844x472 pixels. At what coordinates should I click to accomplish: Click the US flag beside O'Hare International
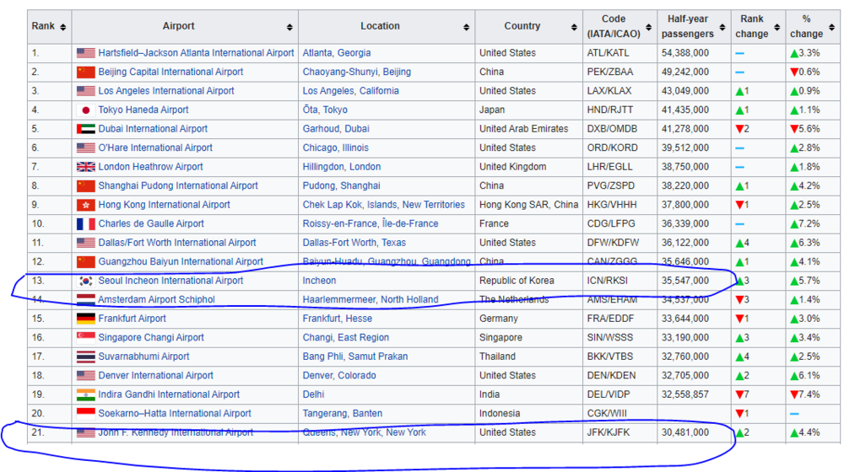tap(85, 147)
